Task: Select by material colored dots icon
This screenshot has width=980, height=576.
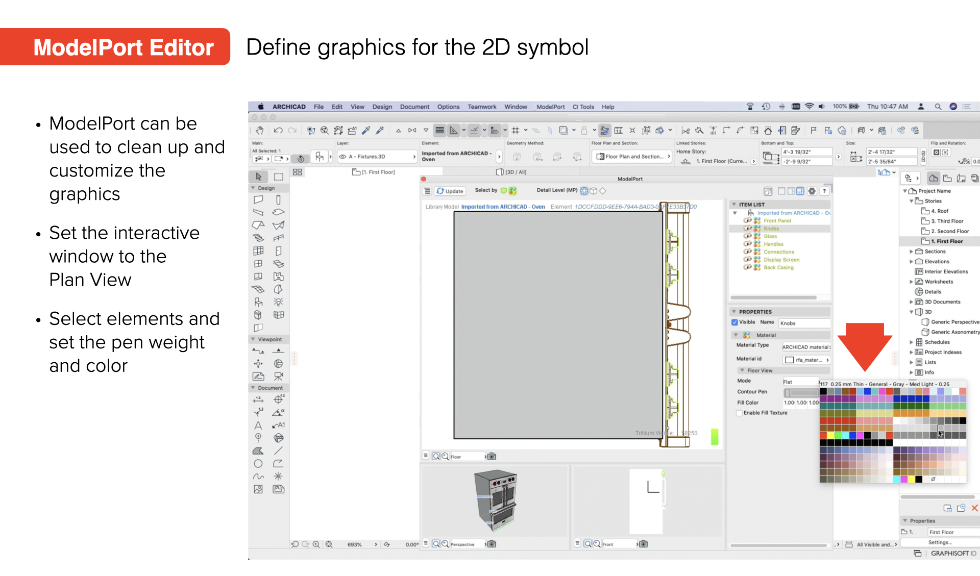Action: pyautogui.click(x=512, y=191)
